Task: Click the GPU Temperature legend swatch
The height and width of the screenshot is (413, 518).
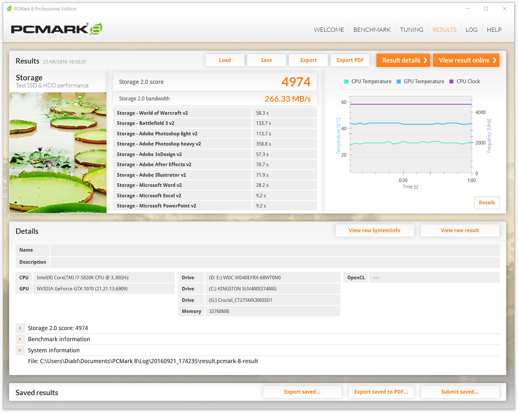Action: 399,82
